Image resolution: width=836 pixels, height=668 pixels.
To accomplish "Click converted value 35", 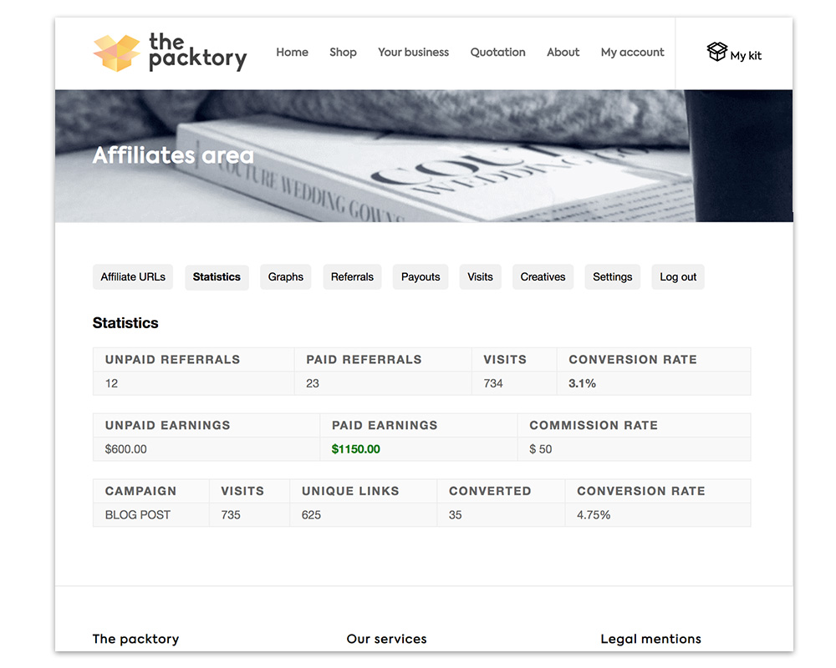I will 456,515.
